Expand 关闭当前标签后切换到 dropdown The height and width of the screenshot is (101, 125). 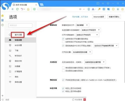[x=95, y=62]
